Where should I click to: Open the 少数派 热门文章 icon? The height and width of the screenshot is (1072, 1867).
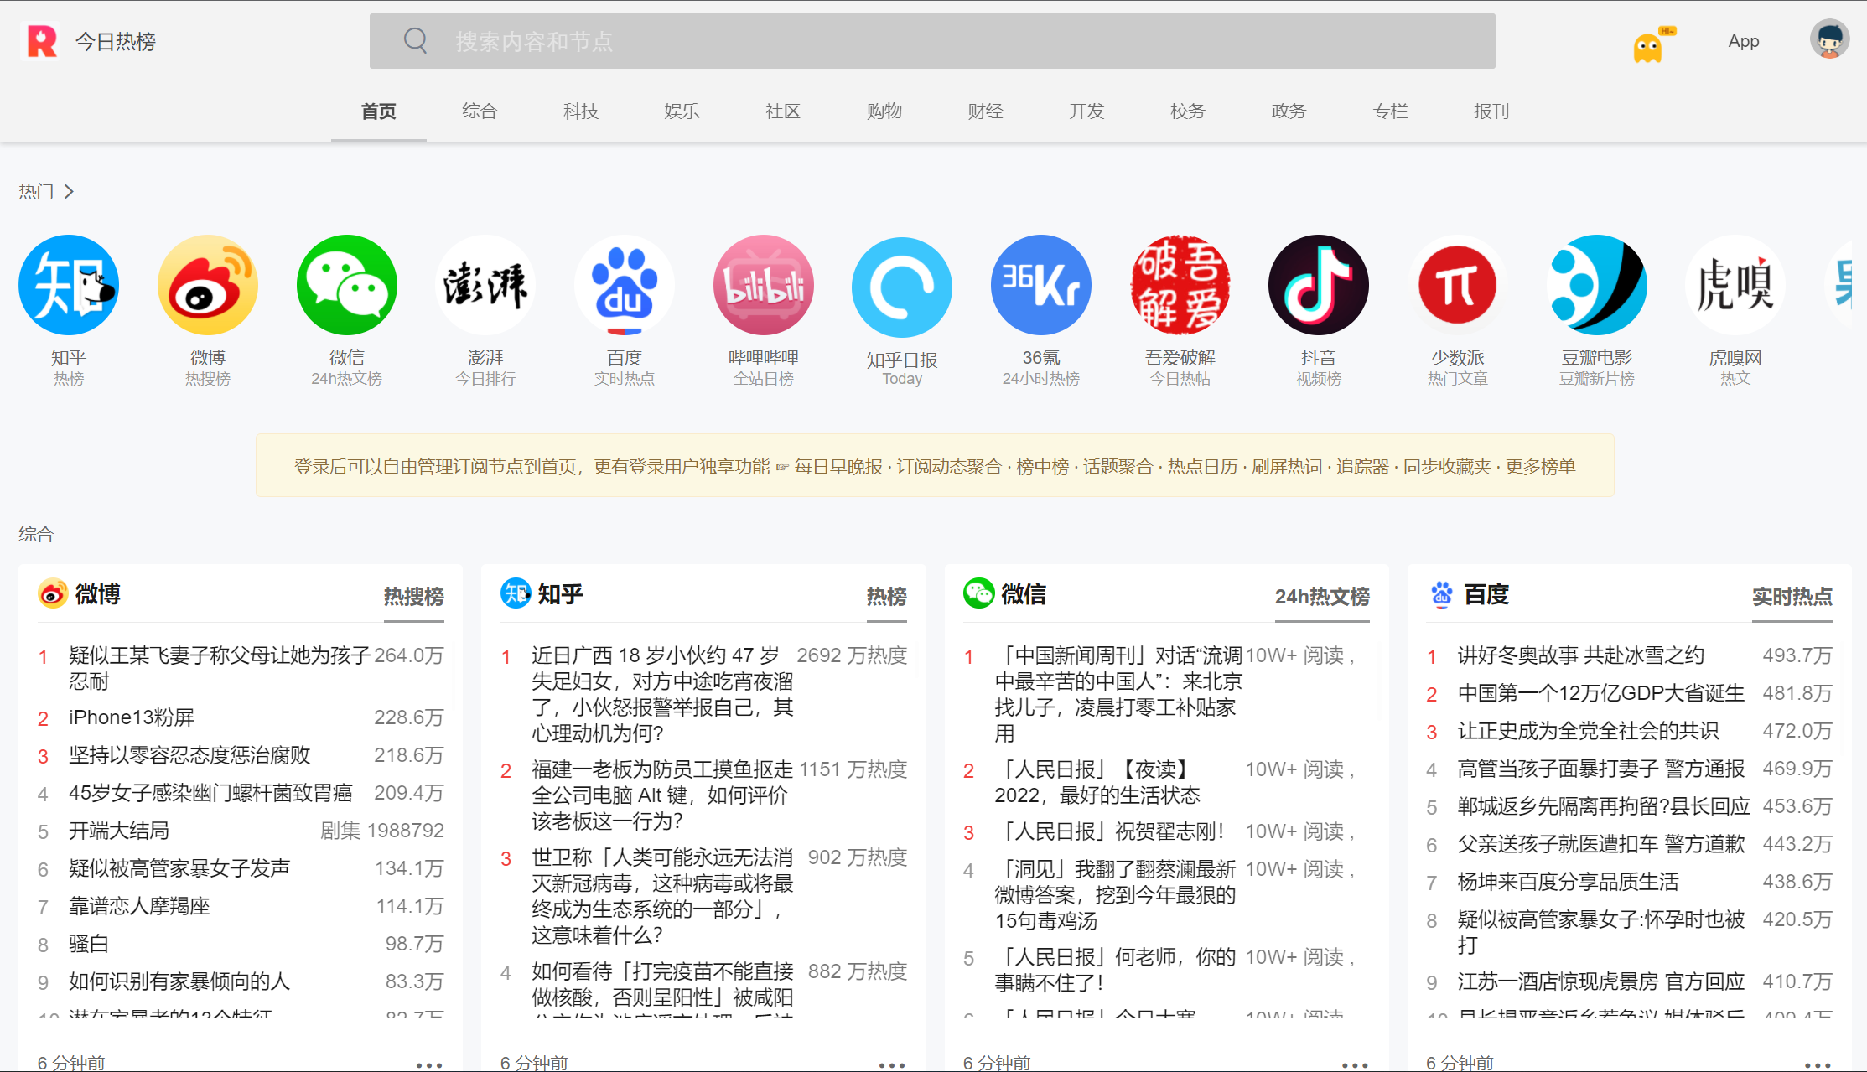1458,285
